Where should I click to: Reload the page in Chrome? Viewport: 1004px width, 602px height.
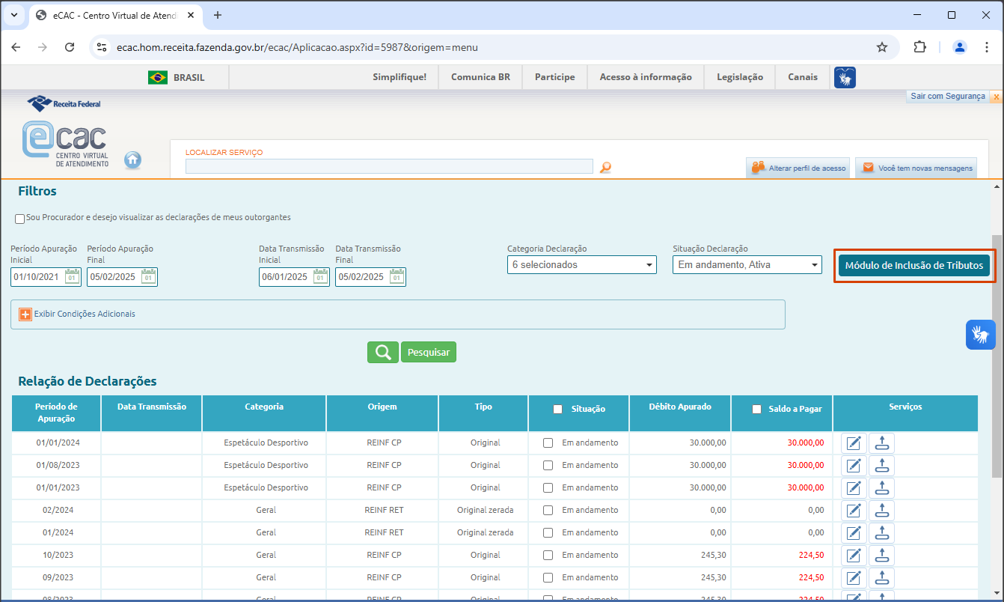70,47
